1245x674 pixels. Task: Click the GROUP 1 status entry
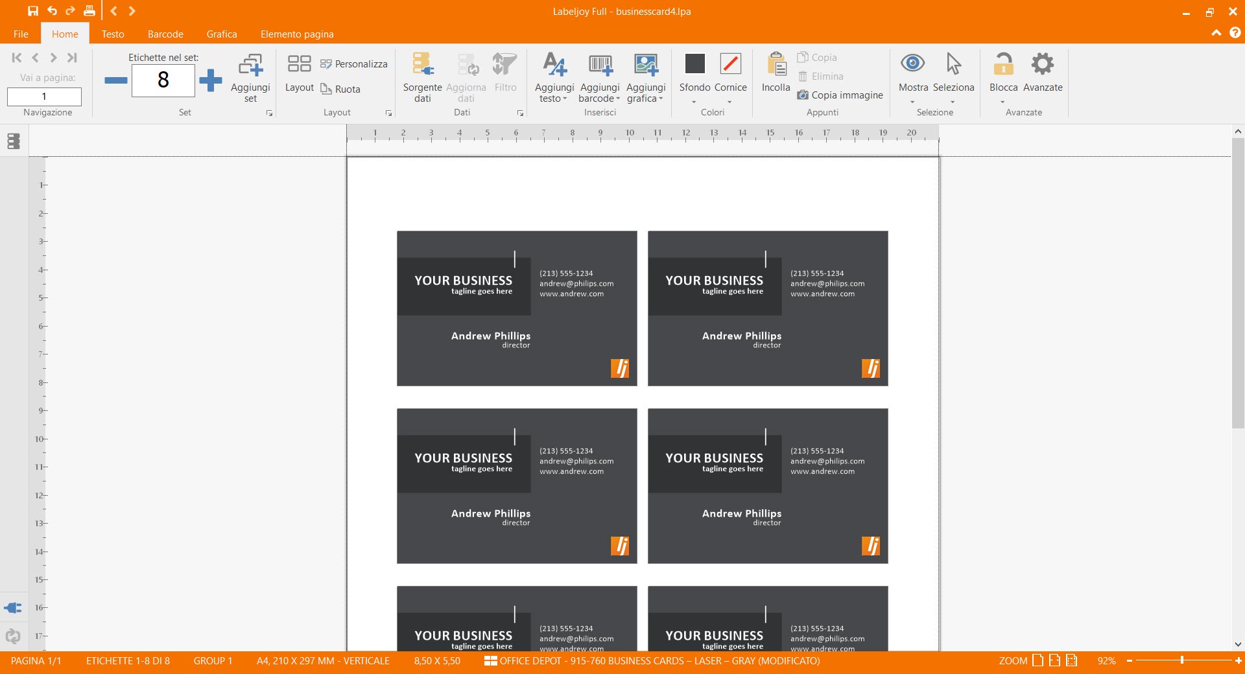[x=213, y=660]
